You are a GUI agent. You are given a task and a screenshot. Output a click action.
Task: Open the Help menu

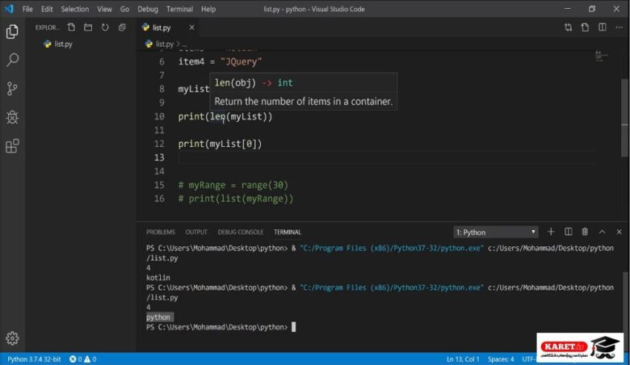coord(208,9)
